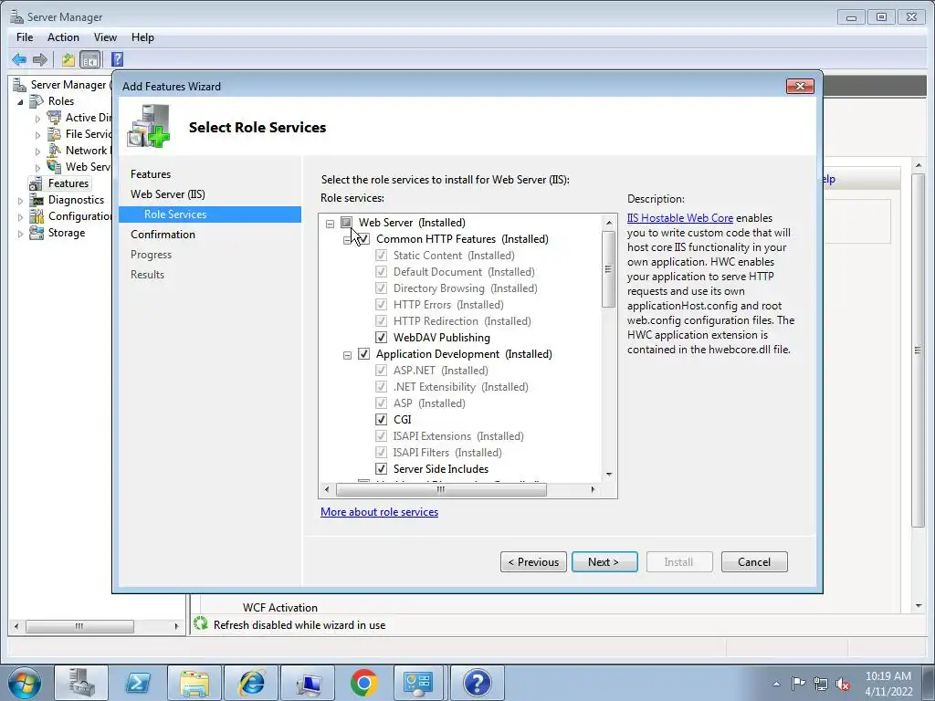
Task: Click the Static Content checkbox
Action: 381,256
